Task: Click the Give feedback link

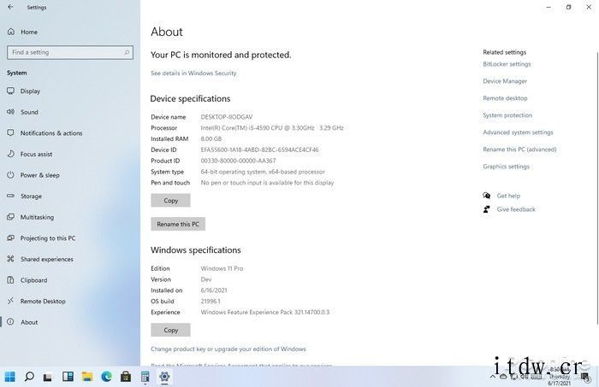Action: 516,209
